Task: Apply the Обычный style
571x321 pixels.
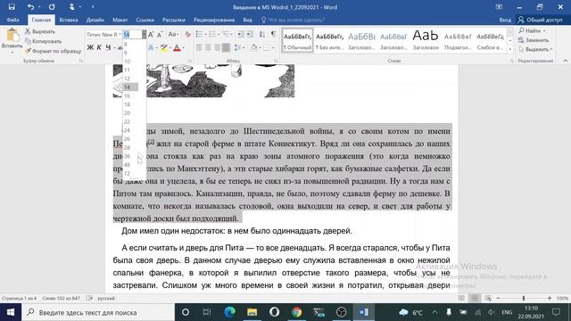Action: tap(297, 40)
